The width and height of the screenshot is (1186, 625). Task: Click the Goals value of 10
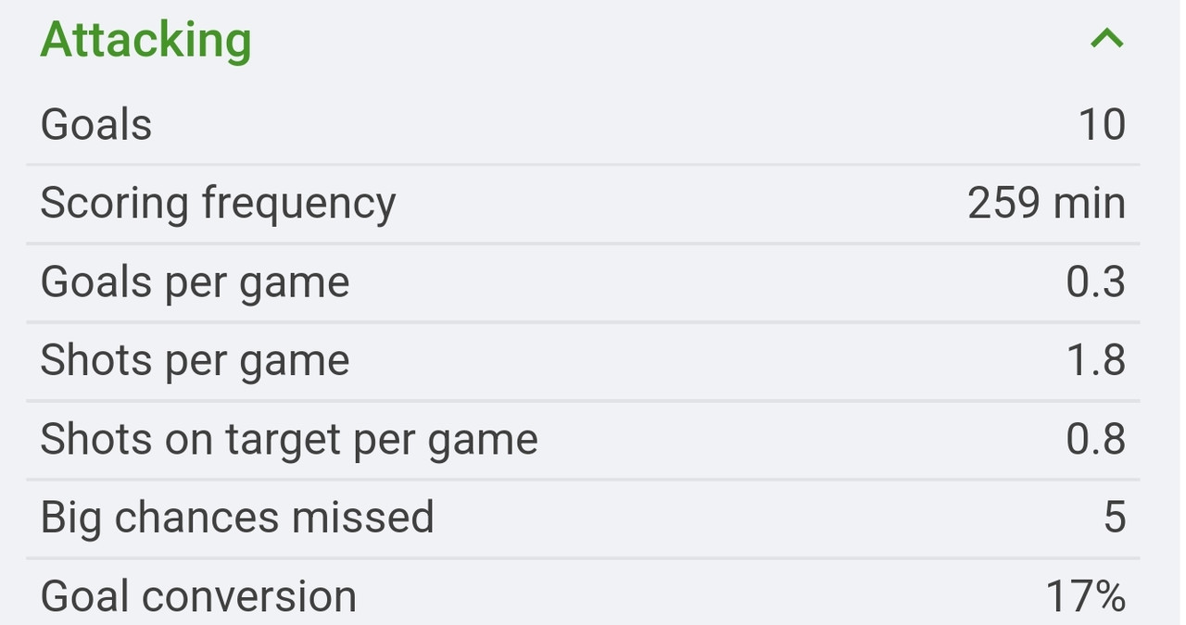point(1103,124)
